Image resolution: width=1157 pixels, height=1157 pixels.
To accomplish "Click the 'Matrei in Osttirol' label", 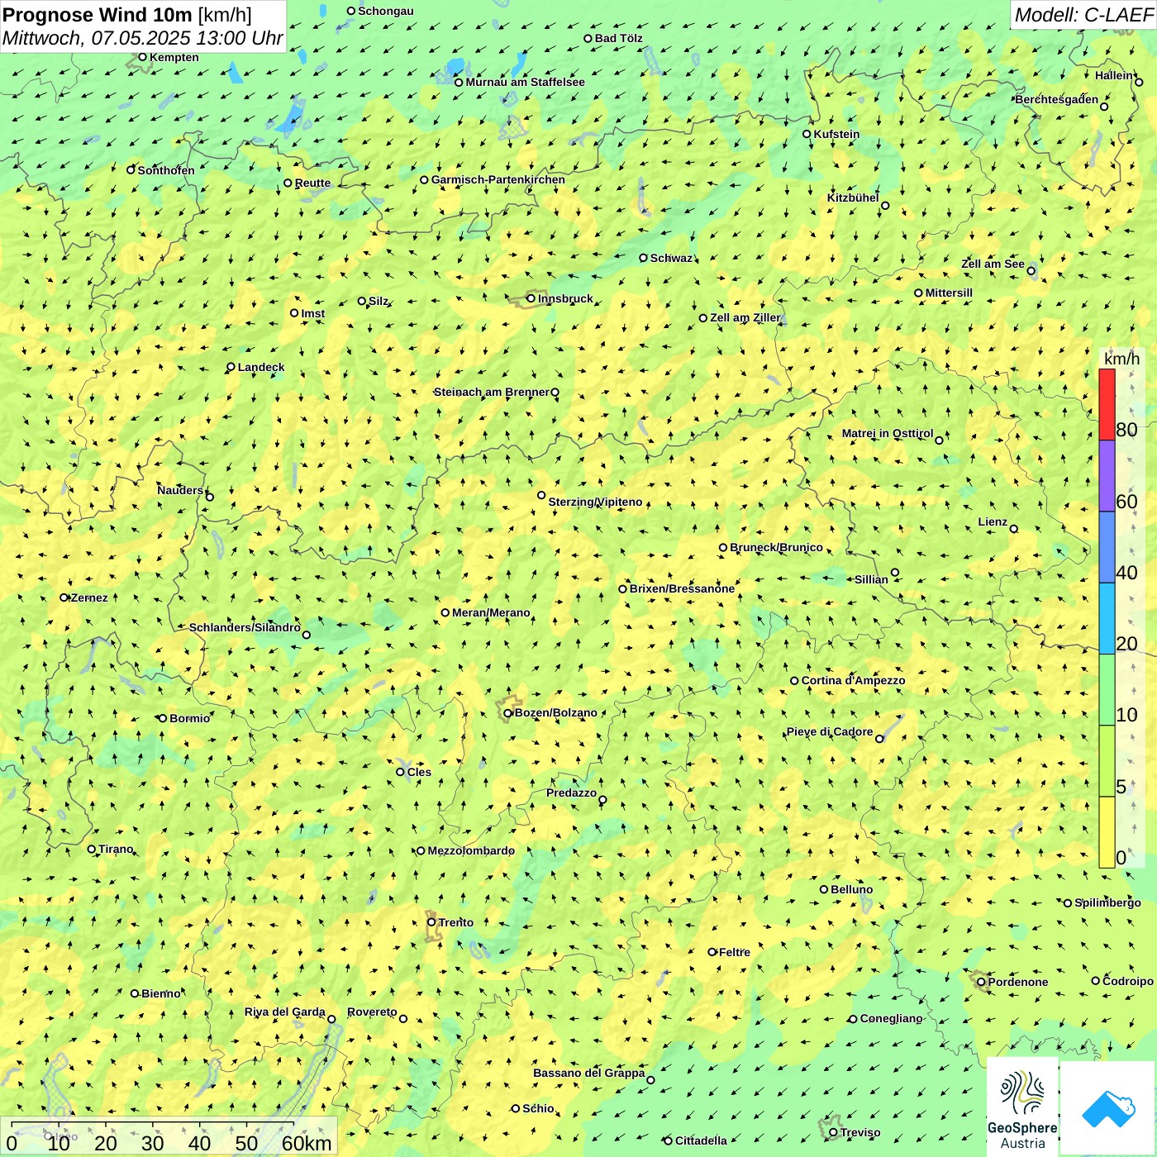I will 888,433.
